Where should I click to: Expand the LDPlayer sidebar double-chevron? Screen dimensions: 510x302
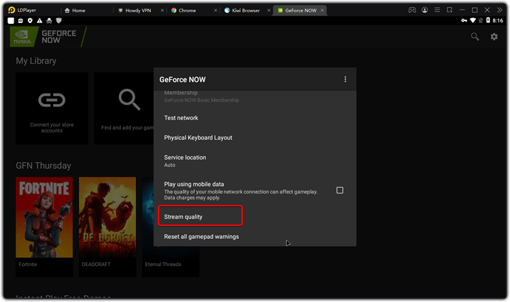click(x=500, y=10)
